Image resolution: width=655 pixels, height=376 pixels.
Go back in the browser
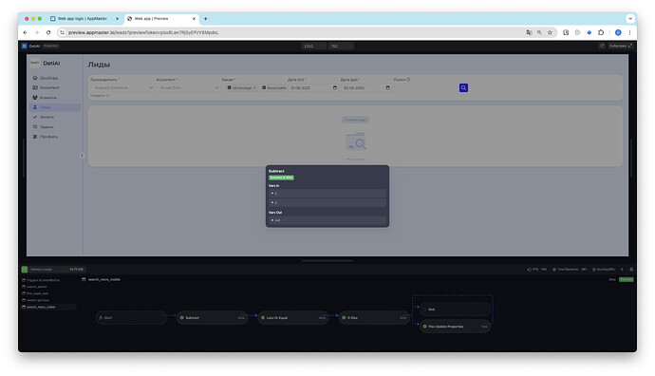tap(25, 32)
